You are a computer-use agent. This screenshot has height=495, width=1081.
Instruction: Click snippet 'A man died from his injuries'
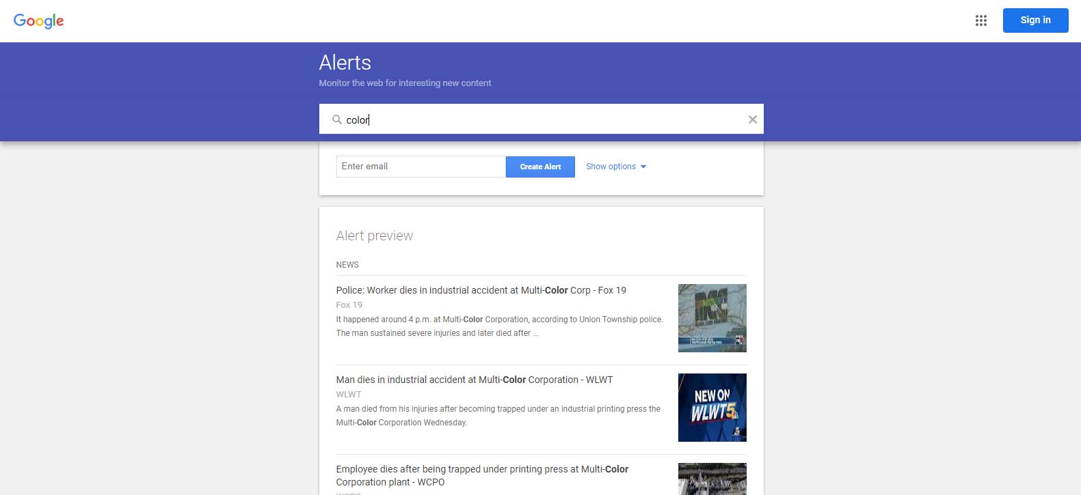[498, 416]
